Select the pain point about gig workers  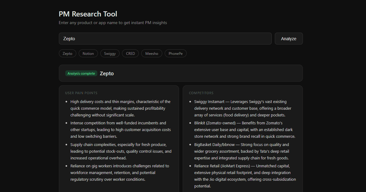[x=120, y=172]
